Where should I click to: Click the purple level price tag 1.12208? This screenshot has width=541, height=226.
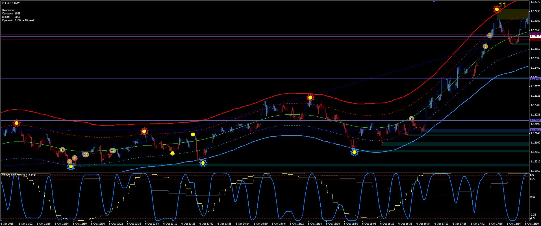535,120
